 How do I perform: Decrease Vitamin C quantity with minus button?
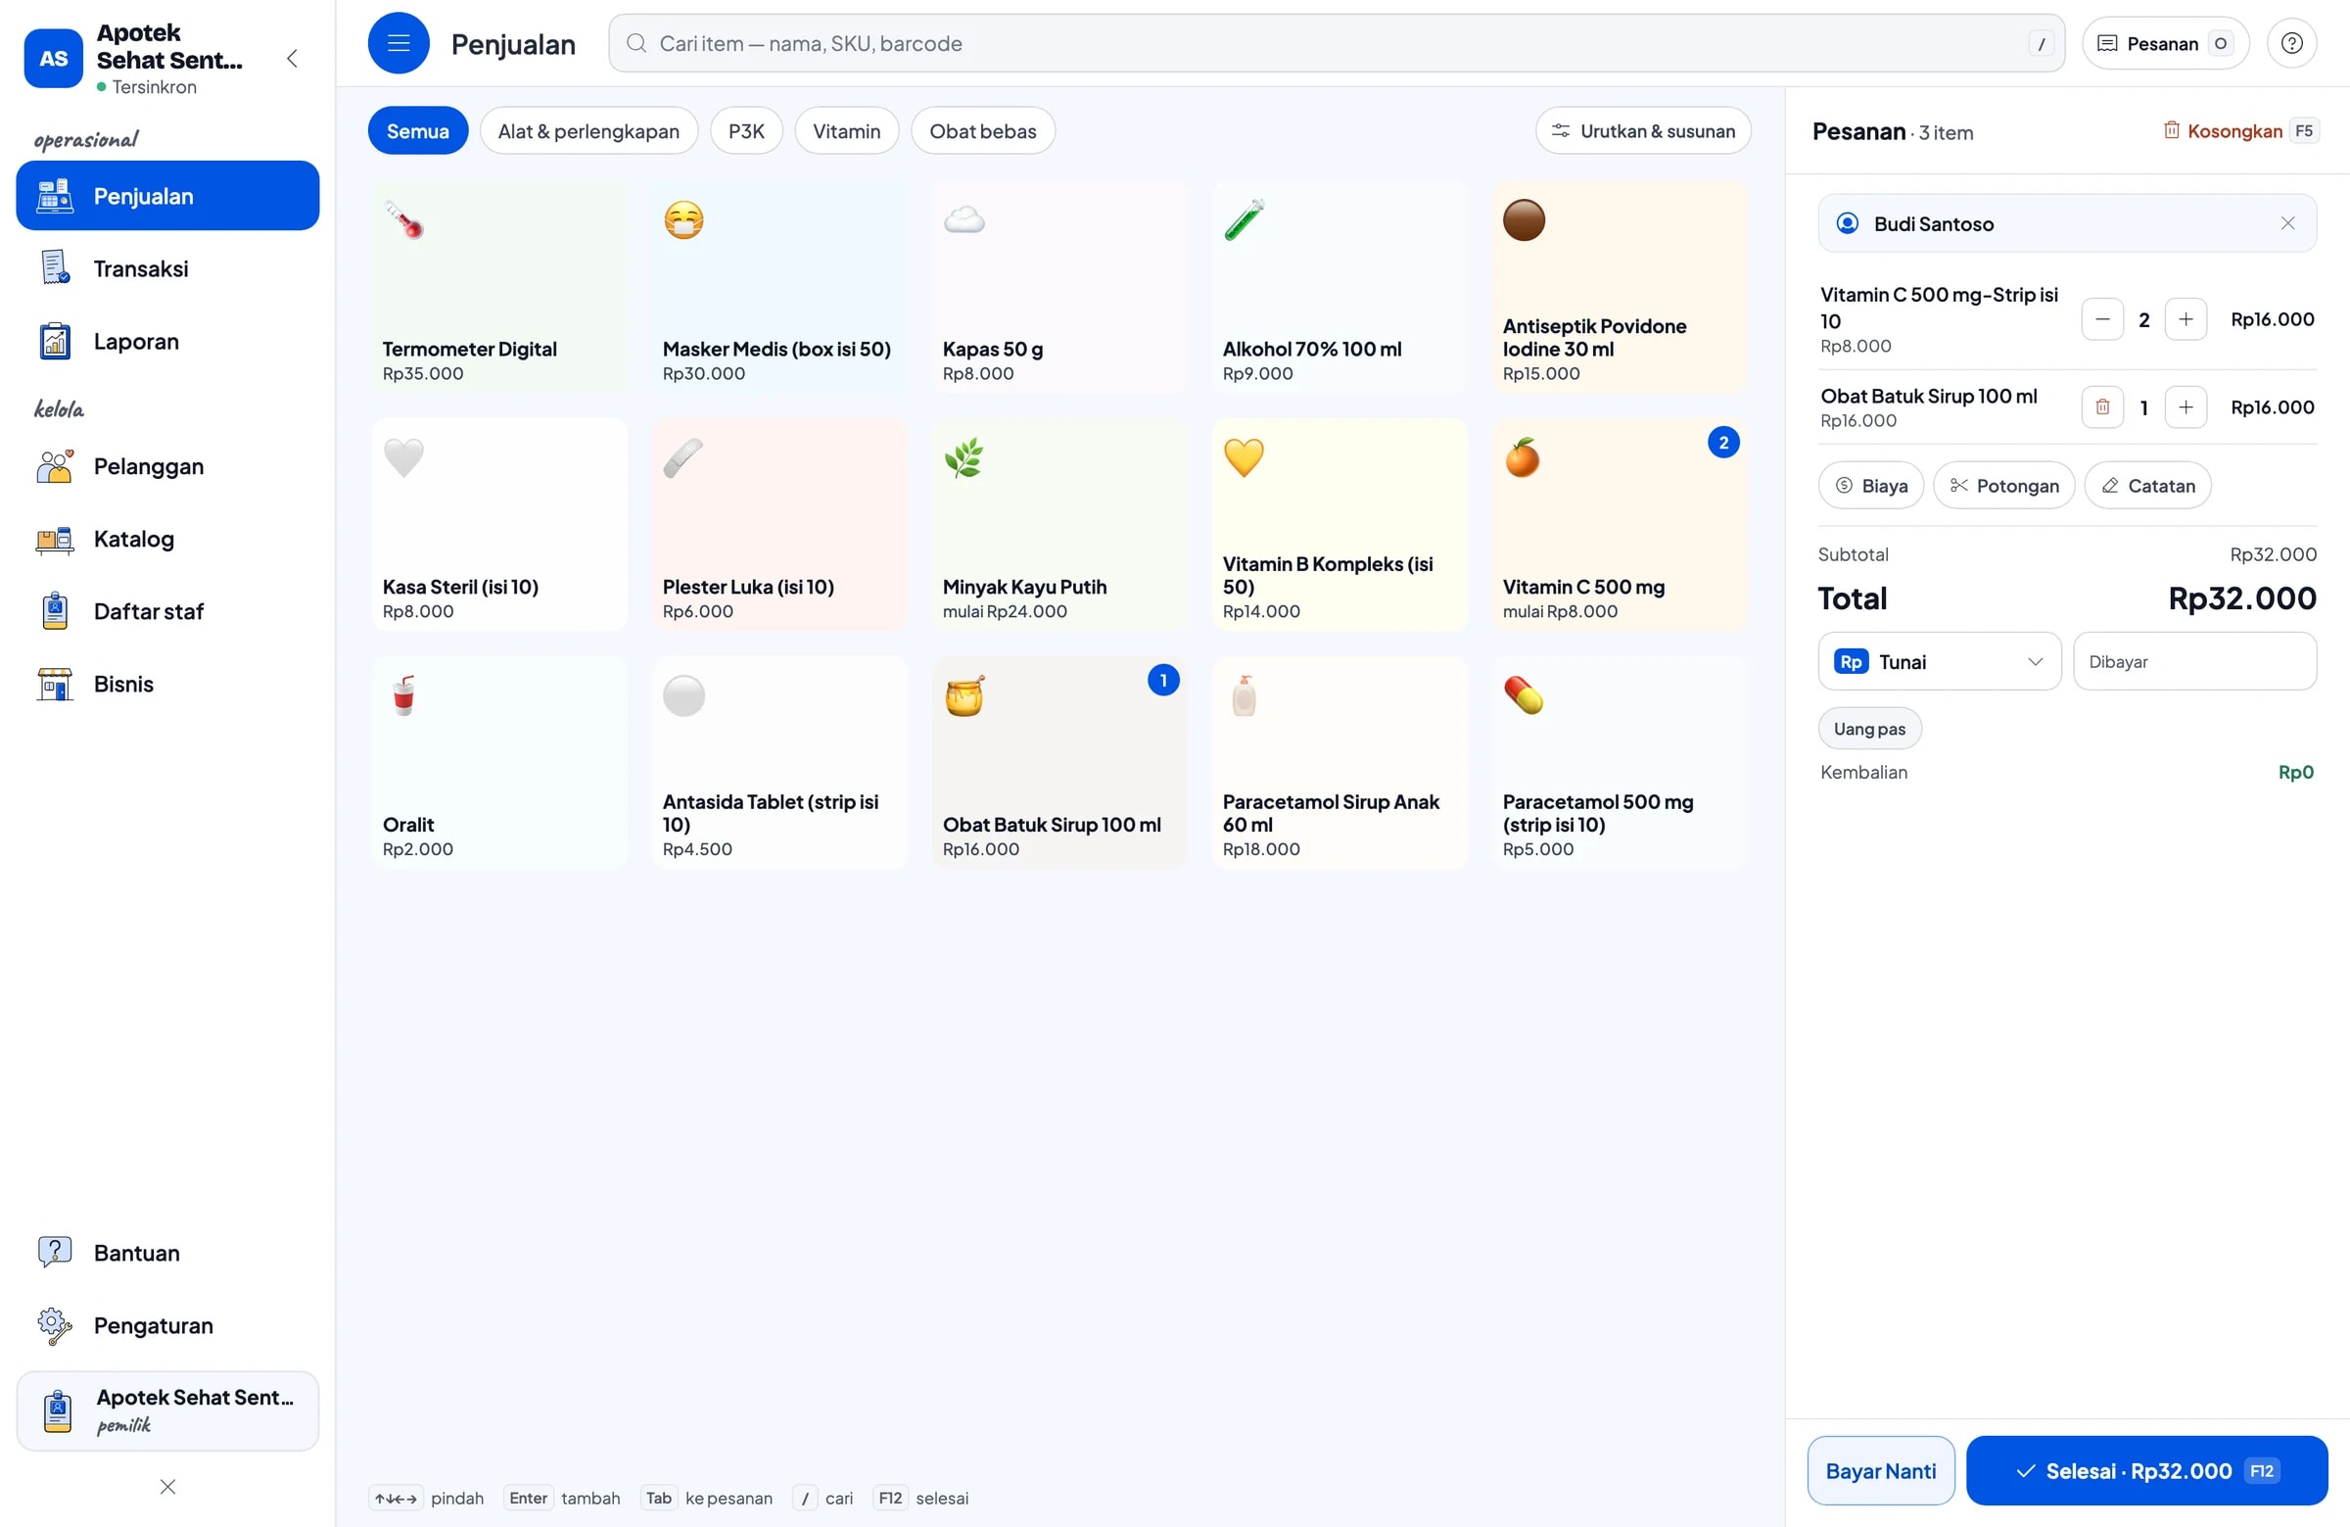2102,319
